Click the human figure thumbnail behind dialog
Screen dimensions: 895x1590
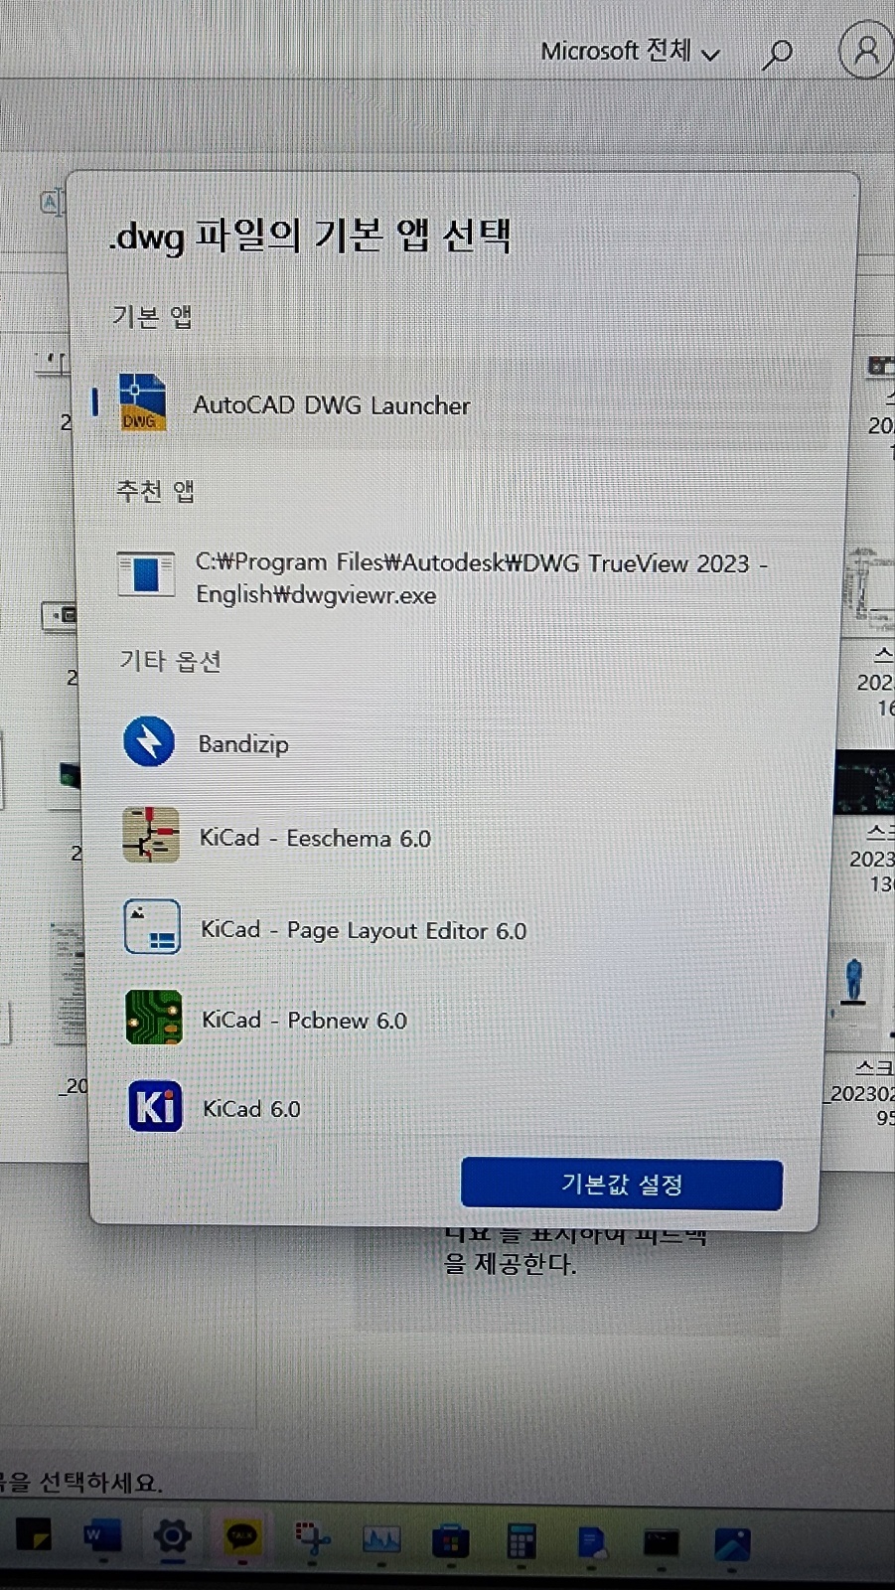[x=852, y=983]
